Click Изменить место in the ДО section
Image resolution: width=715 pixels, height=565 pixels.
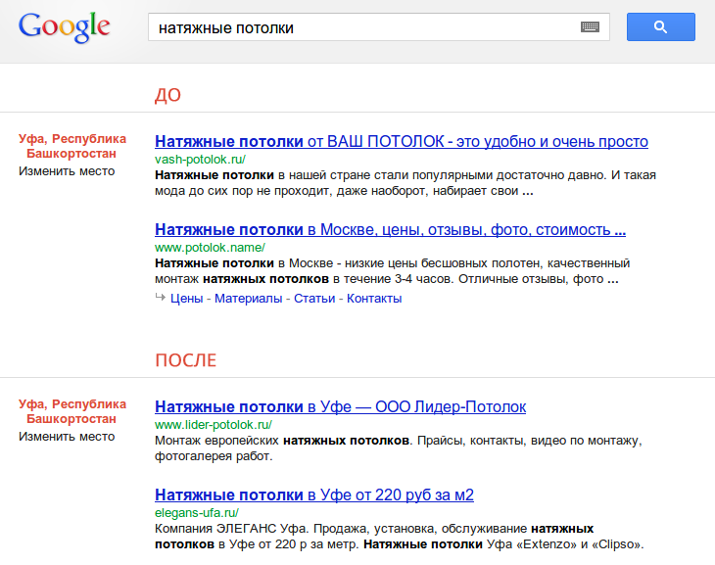(67, 171)
